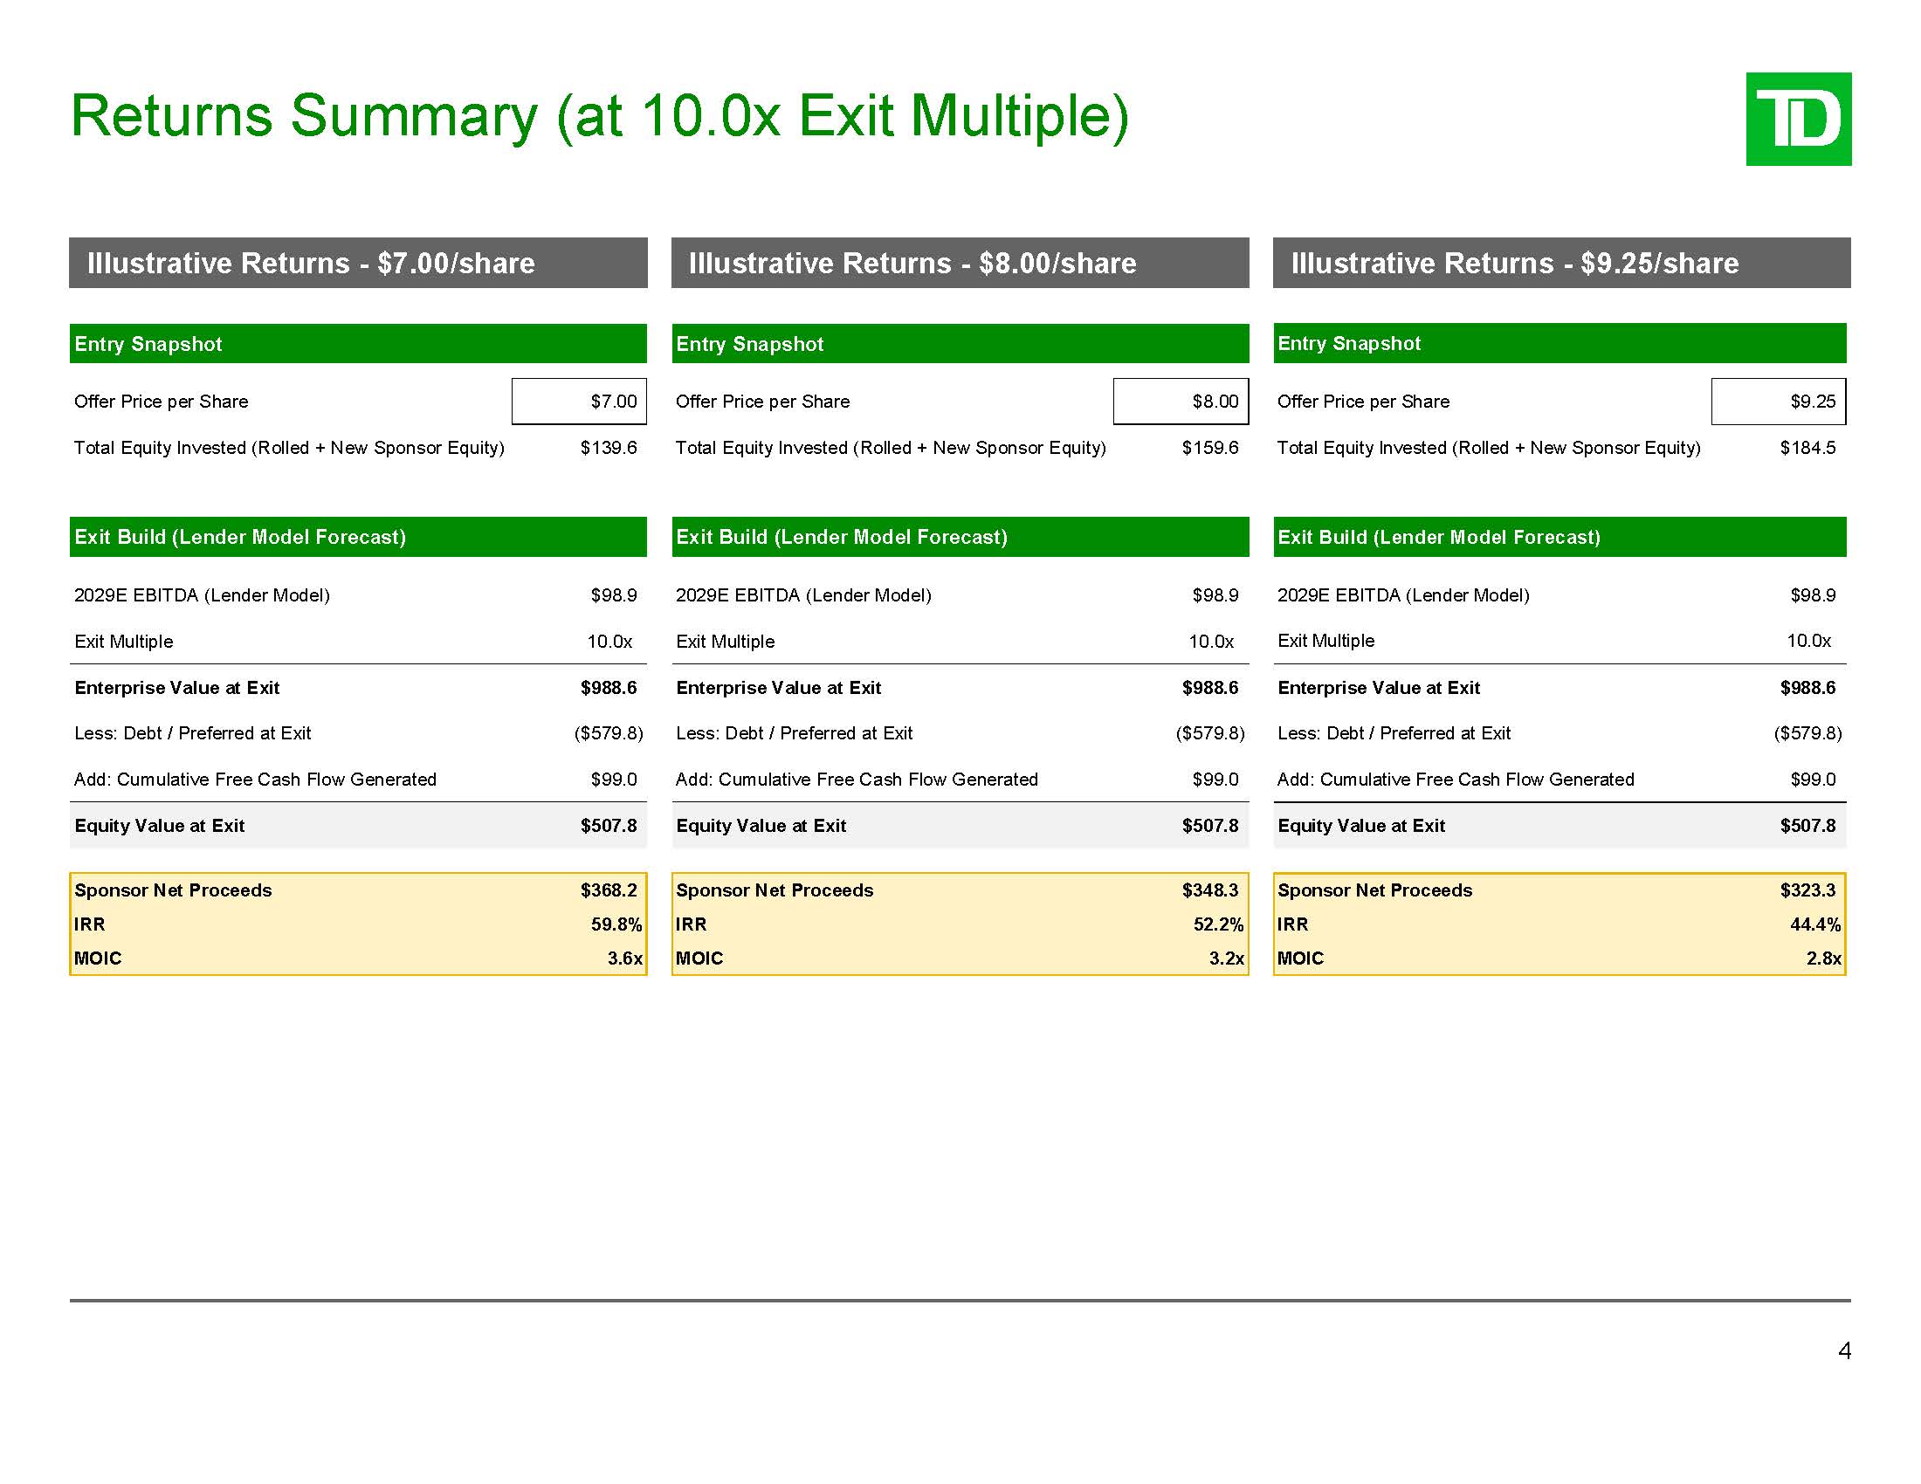This screenshot has width=1921, height=1484.
Task: Select the Illustrative Returns $8.00/share header
Action: click(960, 263)
